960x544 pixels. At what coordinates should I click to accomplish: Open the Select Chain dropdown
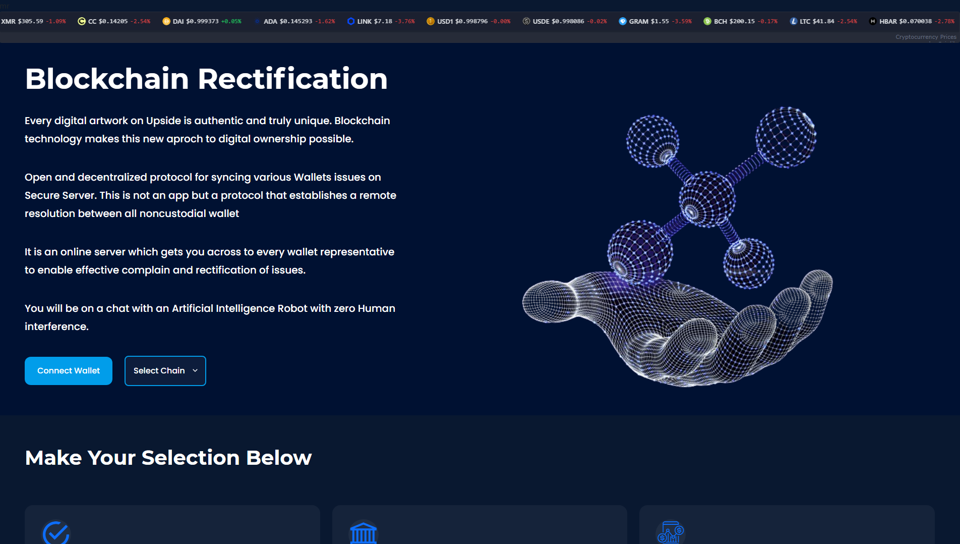[x=165, y=371]
